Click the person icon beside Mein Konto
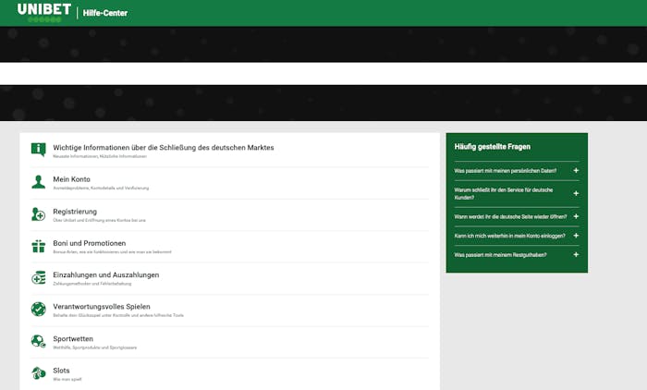Viewport: 647px width, 390px height. pyautogui.click(x=39, y=182)
